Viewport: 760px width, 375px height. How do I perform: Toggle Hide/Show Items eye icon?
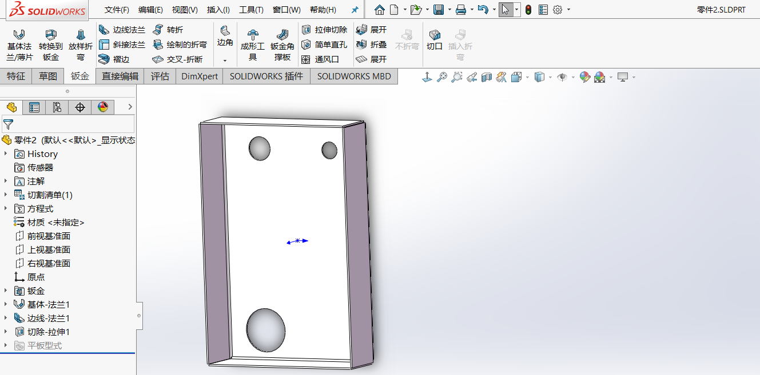[x=562, y=77]
